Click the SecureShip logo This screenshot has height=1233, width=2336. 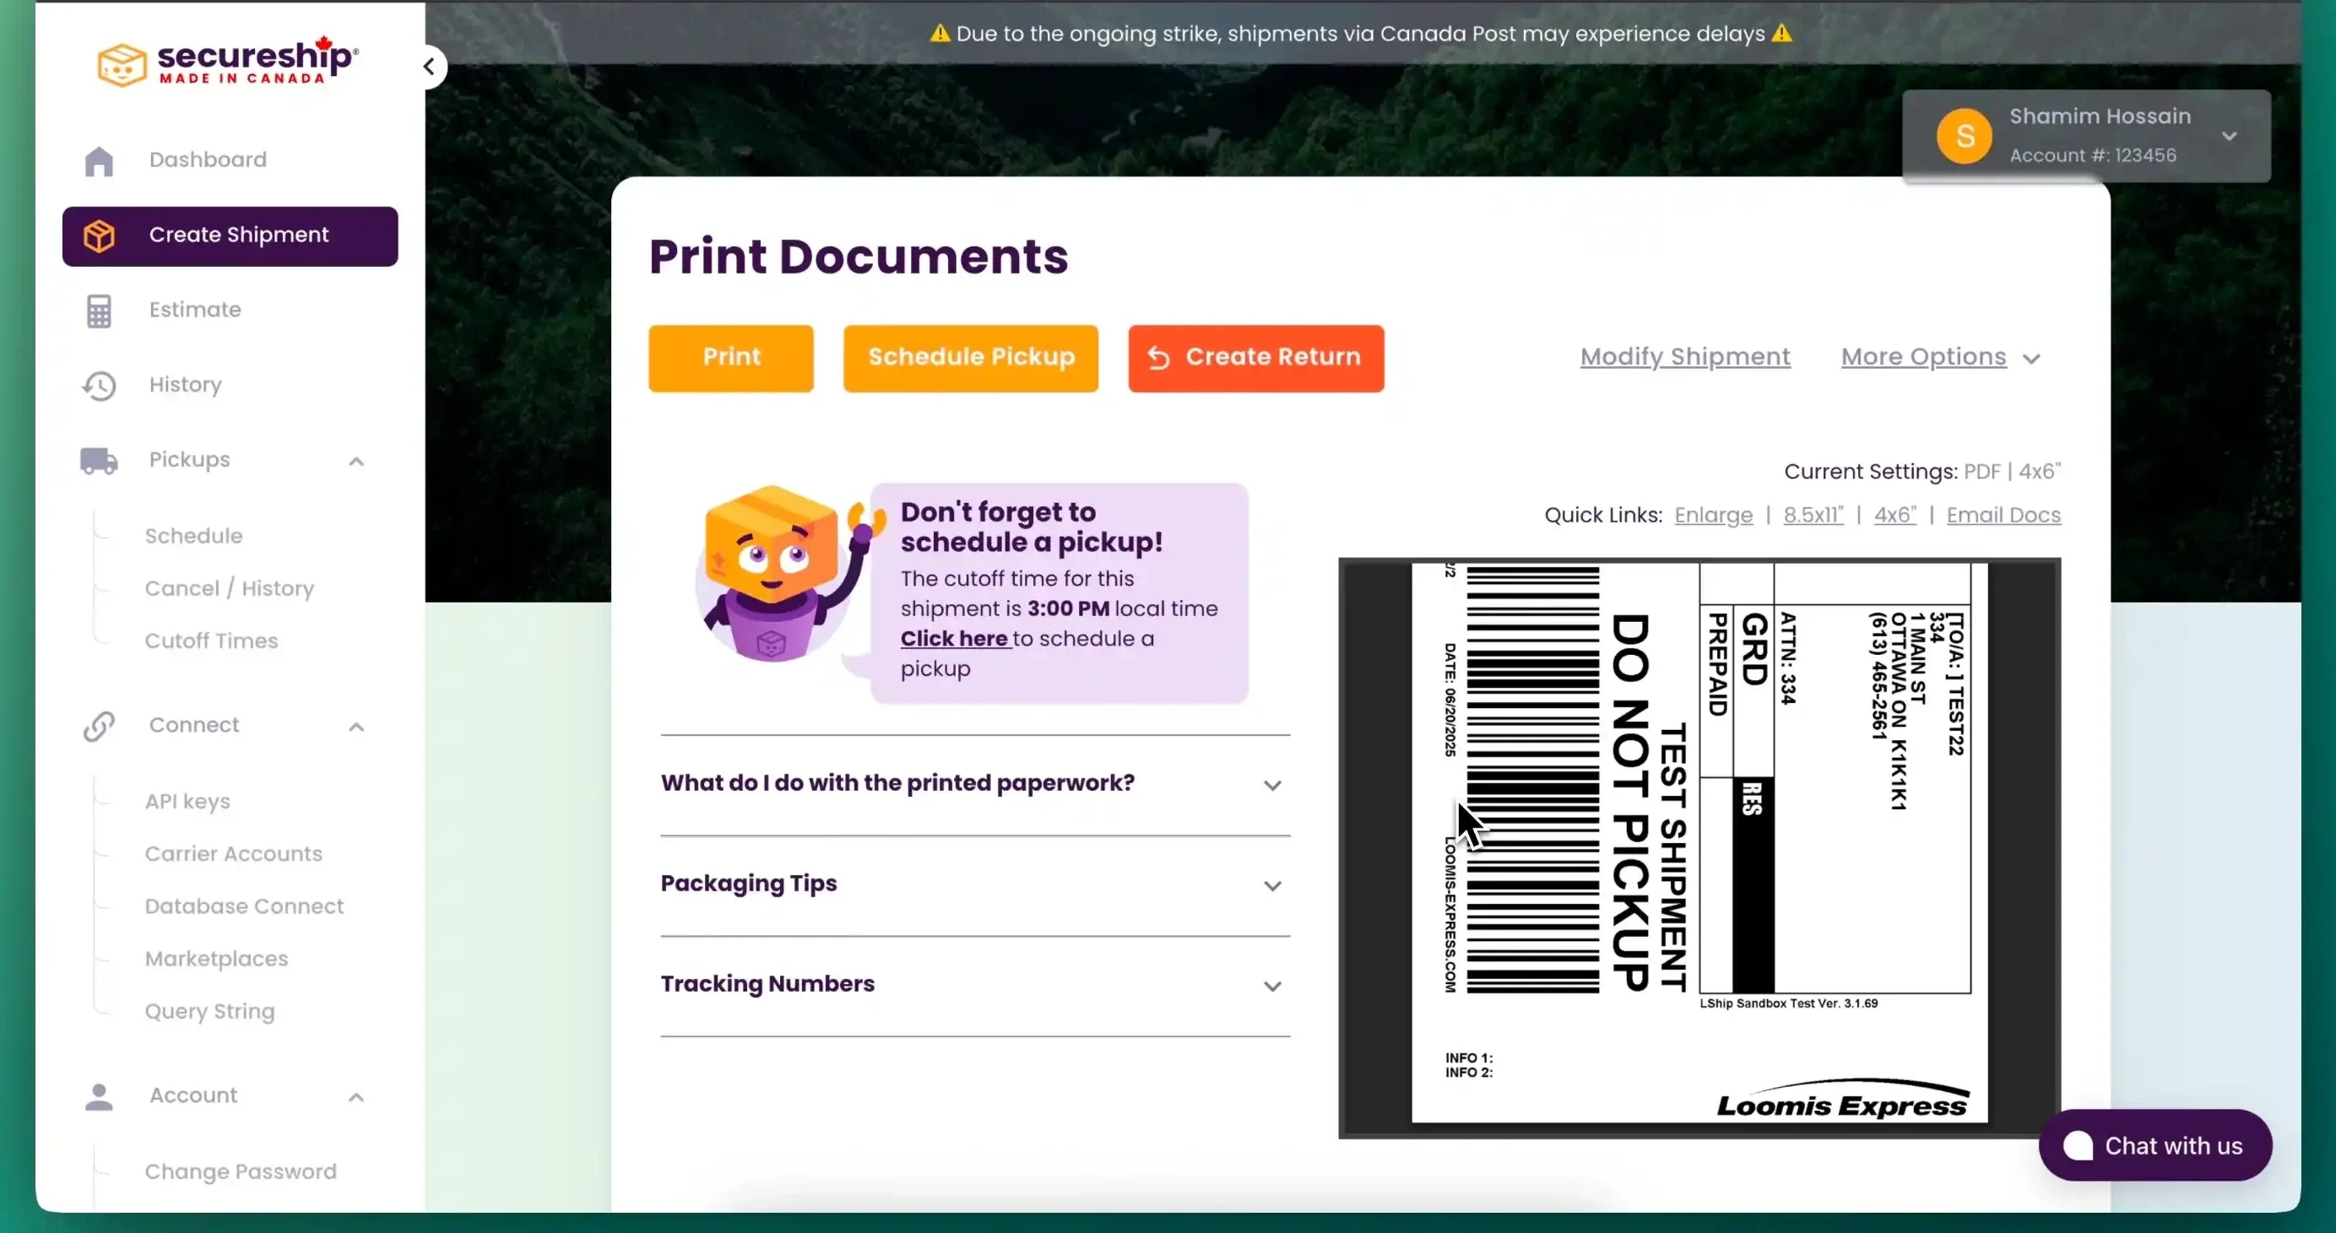click(229, 62)
